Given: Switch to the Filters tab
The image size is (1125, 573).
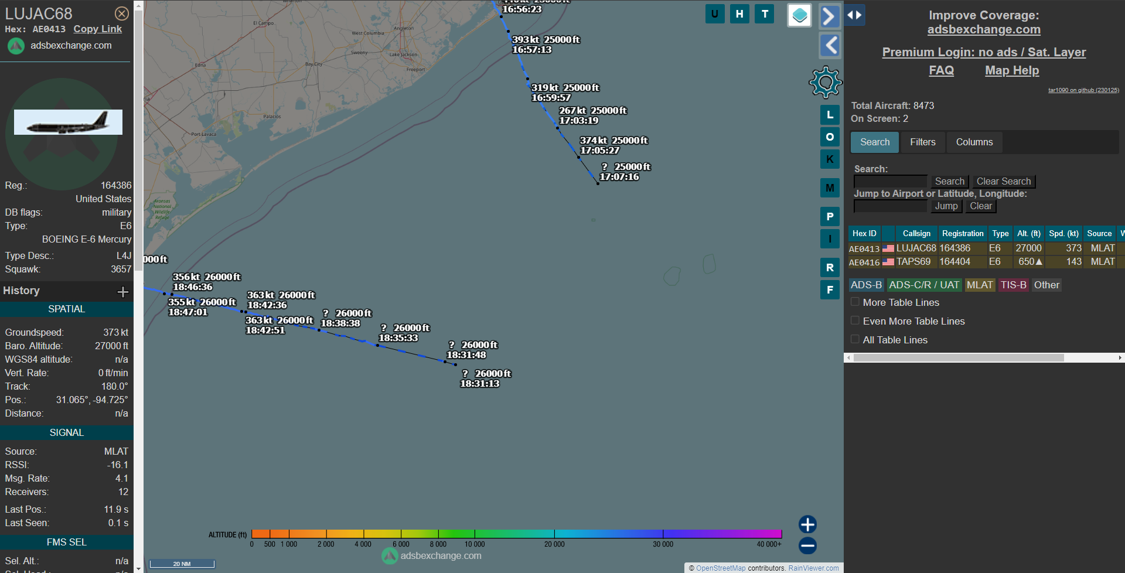Looking at the screenshot, I should [x=923, y=142].
